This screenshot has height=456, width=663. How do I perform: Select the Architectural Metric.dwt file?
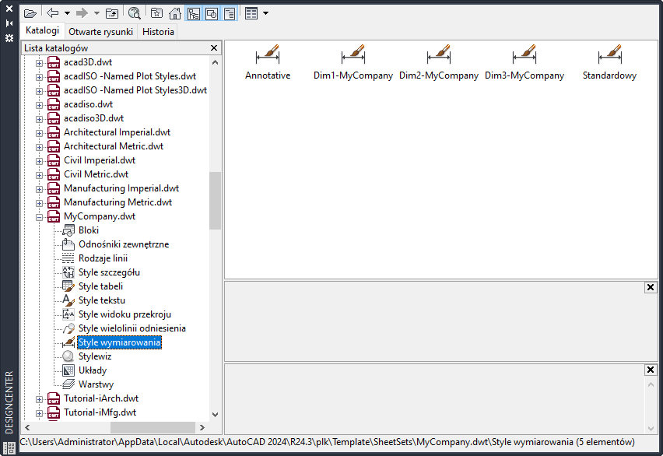click(x=114, y=146)
